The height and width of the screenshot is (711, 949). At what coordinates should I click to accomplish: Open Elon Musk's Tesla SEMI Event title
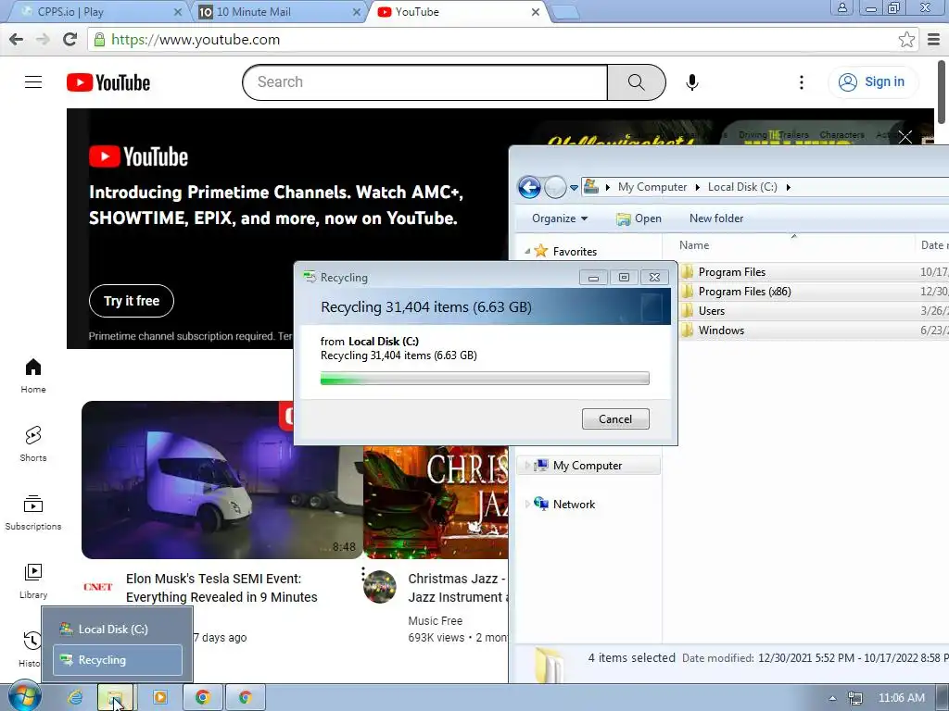(x=221, y=588)
